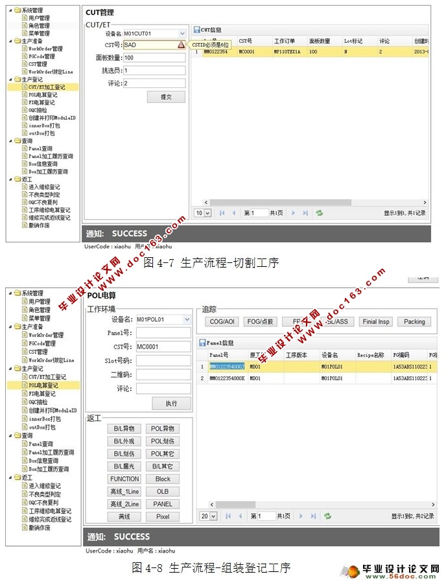This screenshot has height=583, width=446.
Task: Click horizontal scrollbar of CUT信息 grid
Action: (281, 203)
